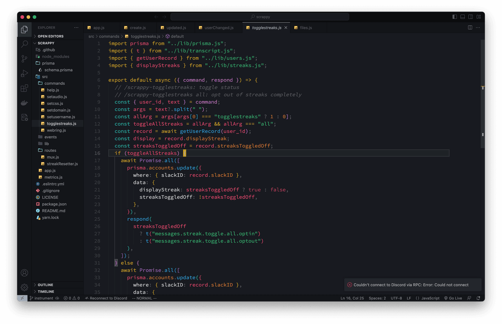Open the Manage gear icon

(x=24, y=287)
